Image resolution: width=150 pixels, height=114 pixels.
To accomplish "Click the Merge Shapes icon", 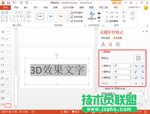I will pos(29,21).
